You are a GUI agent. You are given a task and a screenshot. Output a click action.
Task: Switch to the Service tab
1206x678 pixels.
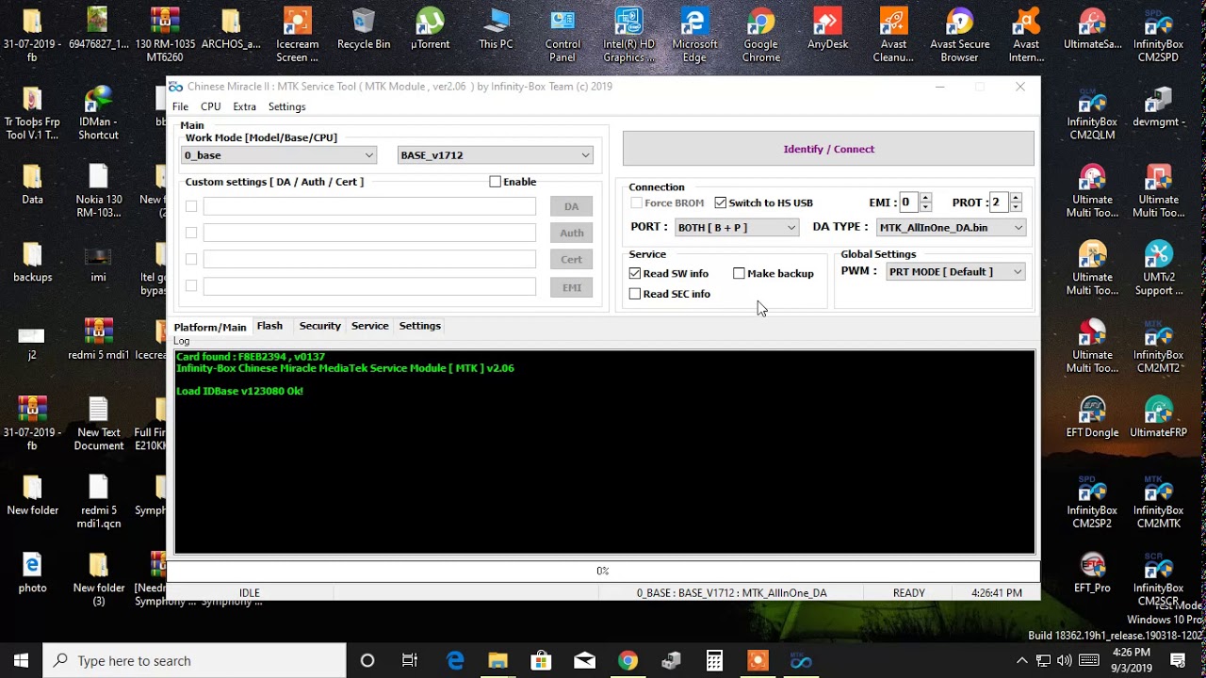click(369, 326)
